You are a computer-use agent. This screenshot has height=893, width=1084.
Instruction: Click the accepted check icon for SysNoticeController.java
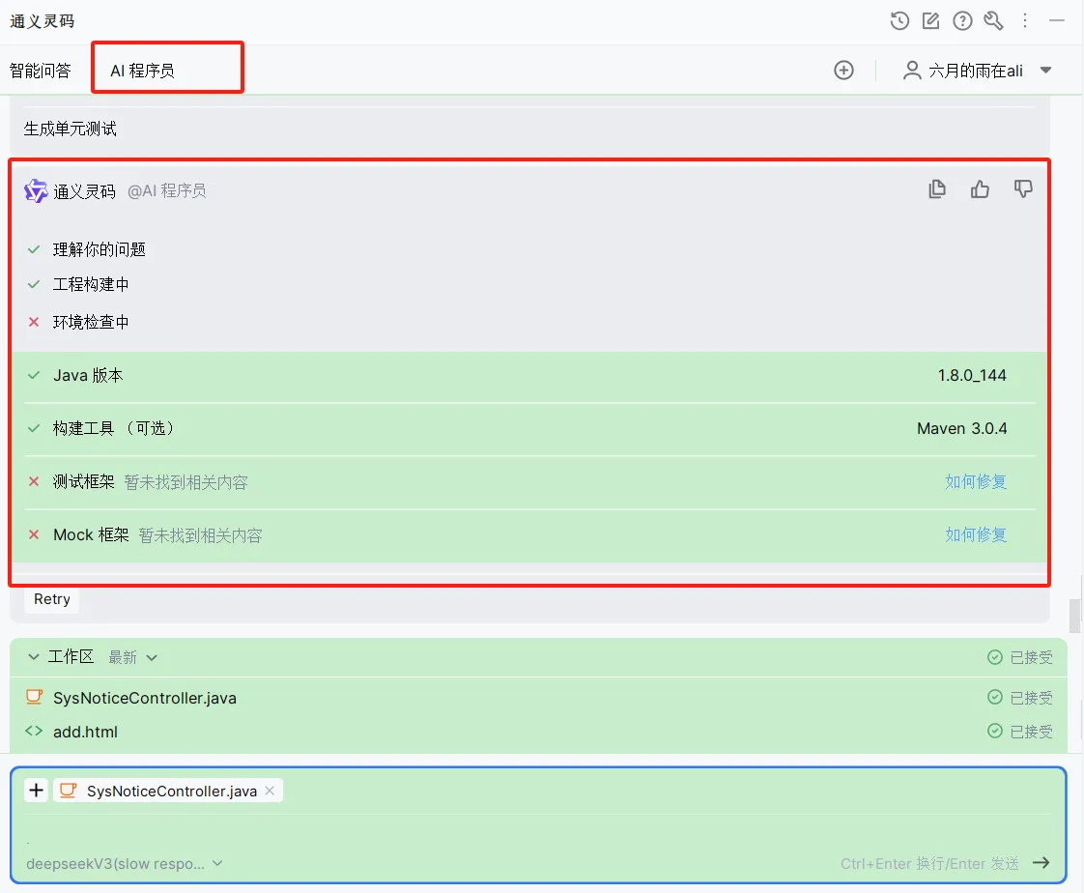[995, 697]
